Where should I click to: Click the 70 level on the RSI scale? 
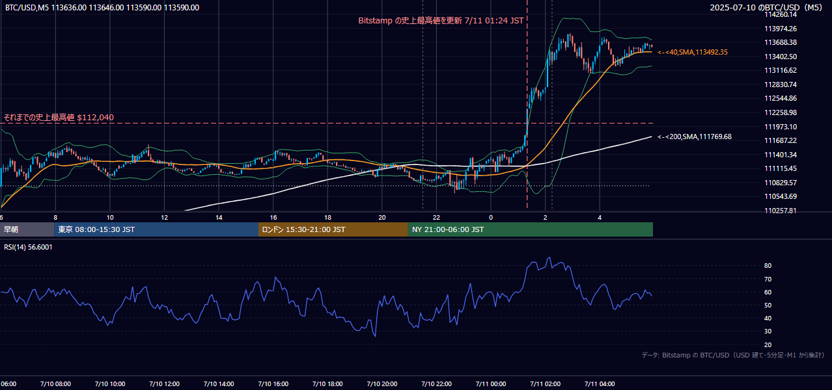pos(768,279)
